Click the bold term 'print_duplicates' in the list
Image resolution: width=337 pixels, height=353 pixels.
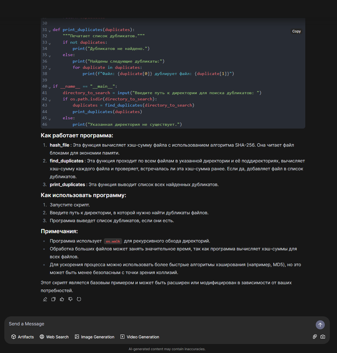pyautogui.click(x=67, y=184)
